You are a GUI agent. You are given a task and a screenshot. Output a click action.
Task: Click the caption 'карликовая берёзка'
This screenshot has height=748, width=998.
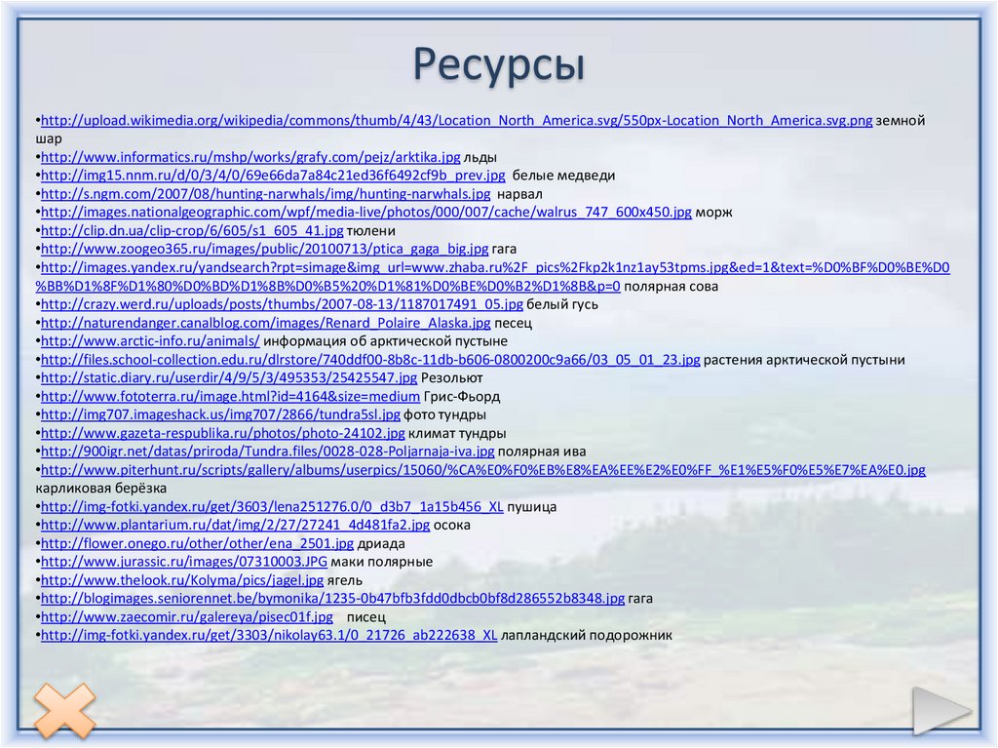pos(101,489)
